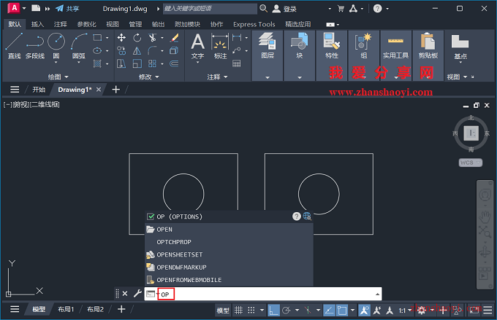Open the annotation scale 1:1 dropdown
The height and width of the screenshot is (320, 497).
405,311
